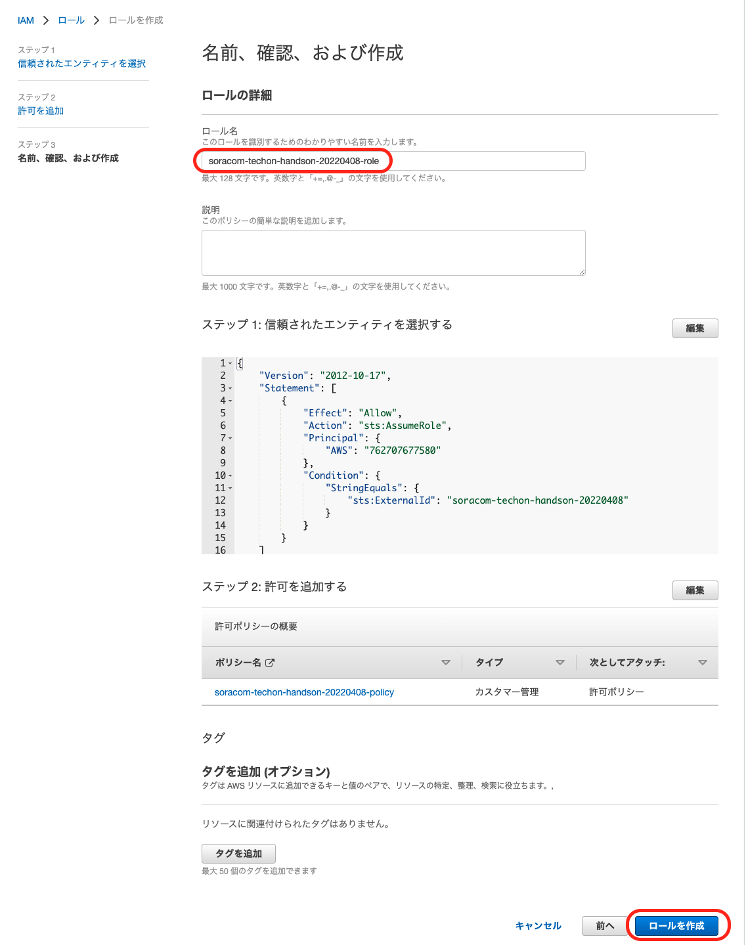This screenshot has height=945, width=746.
Task: Go to step 1 信頼されたエンティティを選択
Action: pos(81,64)
